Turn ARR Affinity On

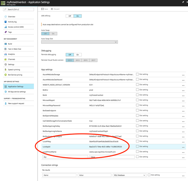coord(78,16)
